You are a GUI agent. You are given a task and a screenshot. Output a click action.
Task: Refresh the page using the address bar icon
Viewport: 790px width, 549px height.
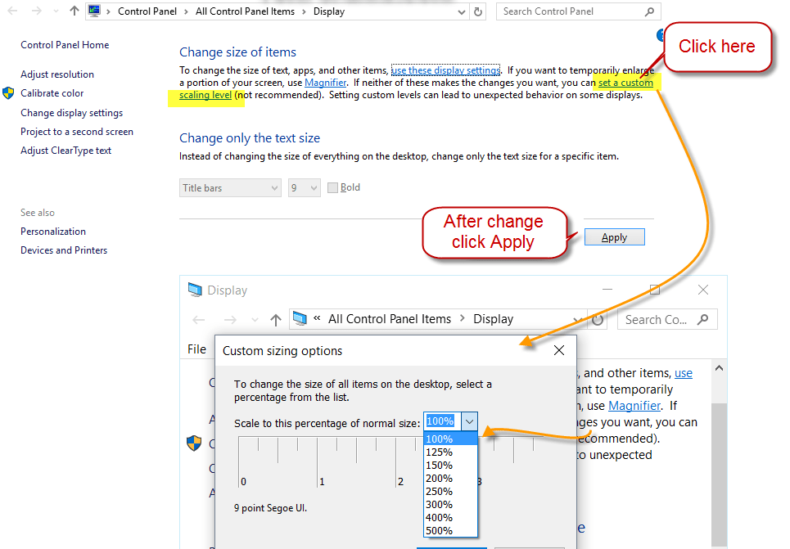pos(476,11)
